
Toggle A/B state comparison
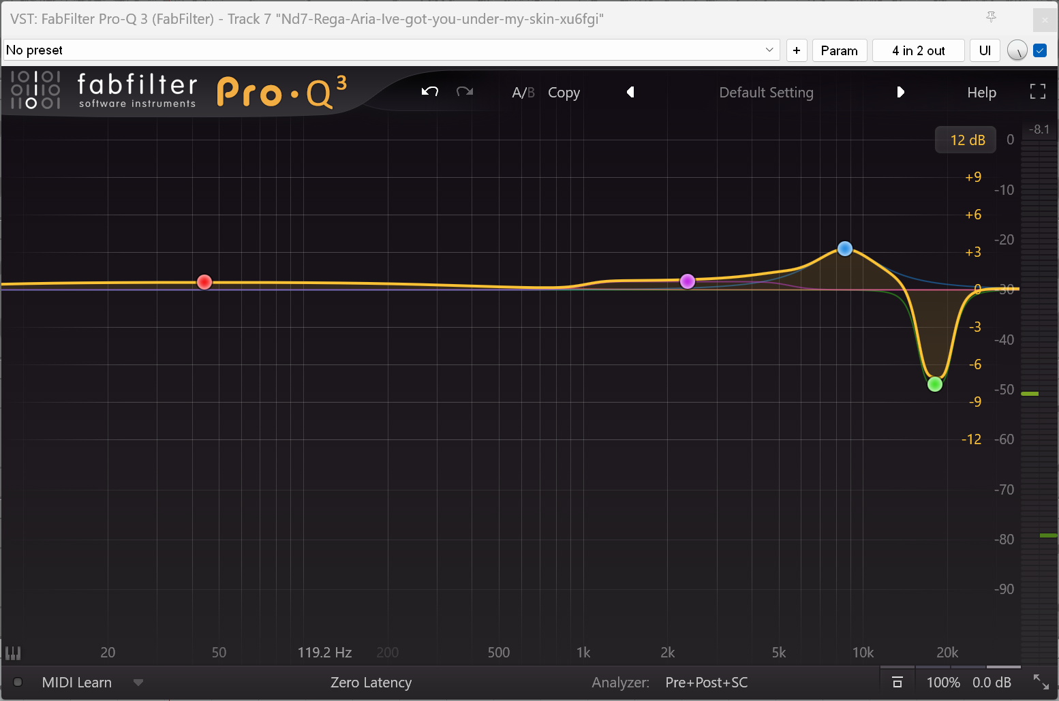click(523, 93)
